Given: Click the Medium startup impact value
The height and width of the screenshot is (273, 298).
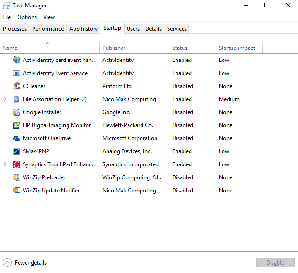Looking at the screenshot, I should 229,99.
